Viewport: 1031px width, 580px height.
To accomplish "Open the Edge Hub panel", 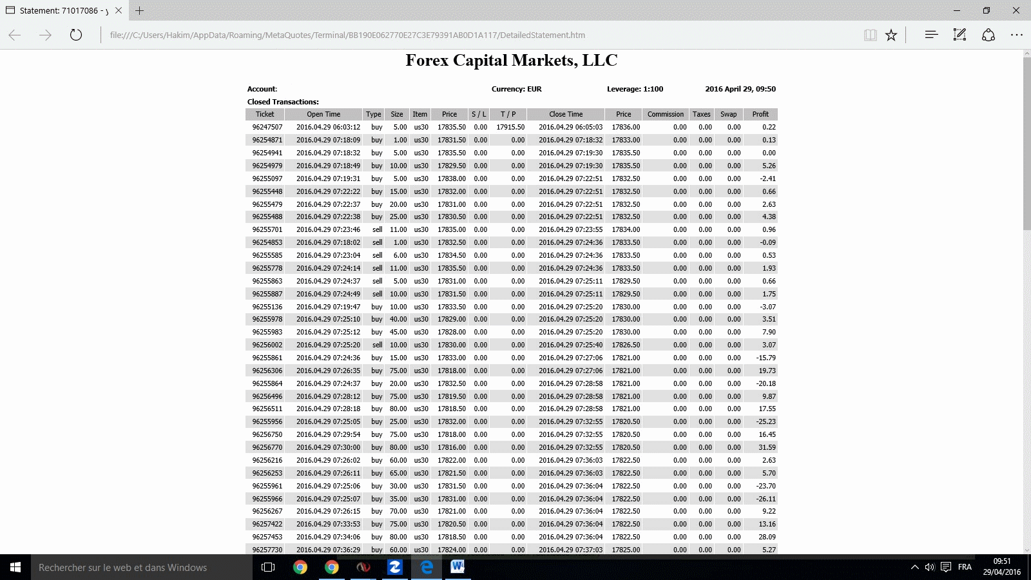I will (x=931, y=35).
